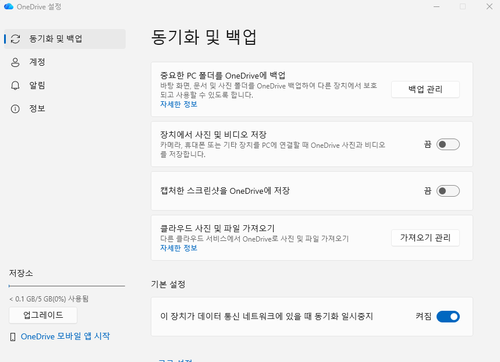Click the phone icon beside OneDrive 모바일 앱 시작
The image size is (500, 362).
click(x=13, y=337)
